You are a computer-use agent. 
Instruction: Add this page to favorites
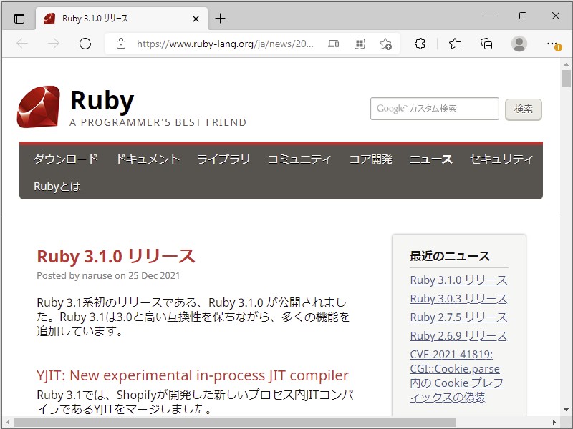coord(385,44)
